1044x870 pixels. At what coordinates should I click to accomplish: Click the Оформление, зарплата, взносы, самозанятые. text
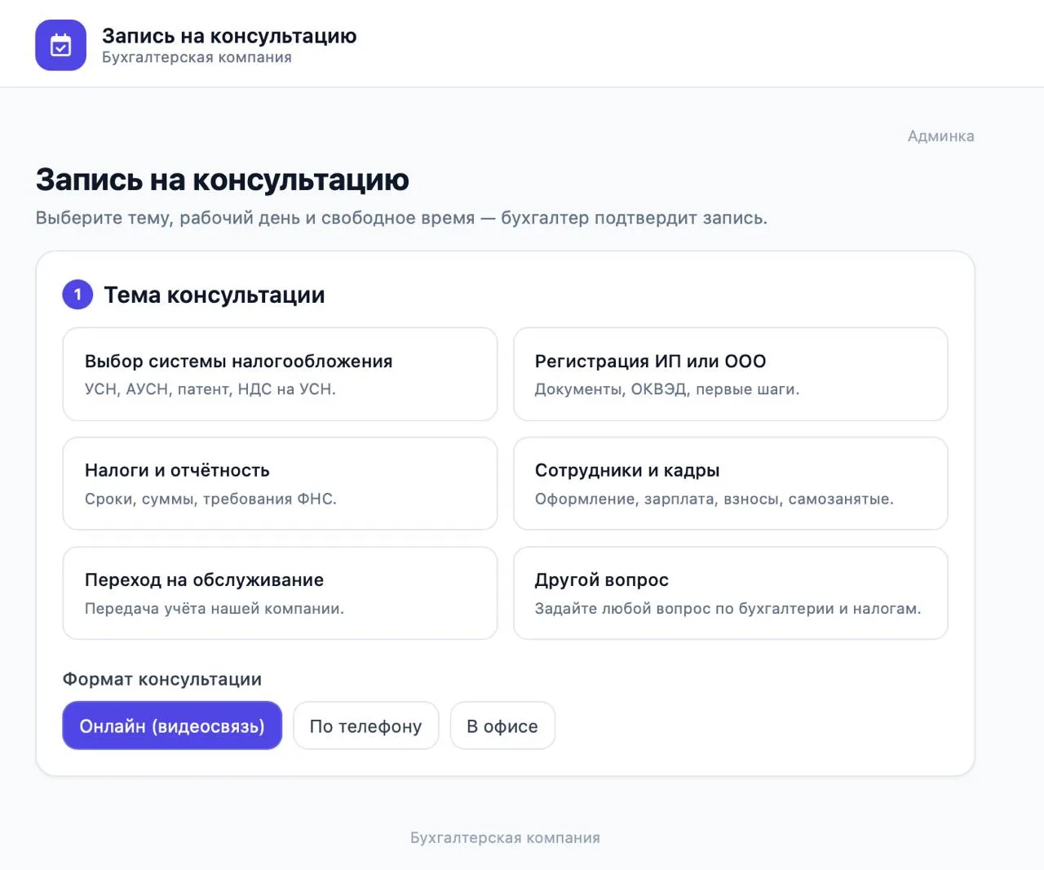click(x=714, y=499)
